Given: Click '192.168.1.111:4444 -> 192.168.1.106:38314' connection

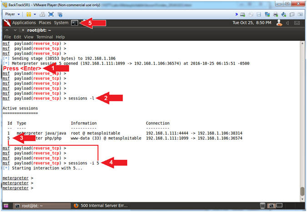Looking at the screenshot, I should pyautogui.click(x=194, y=133).
